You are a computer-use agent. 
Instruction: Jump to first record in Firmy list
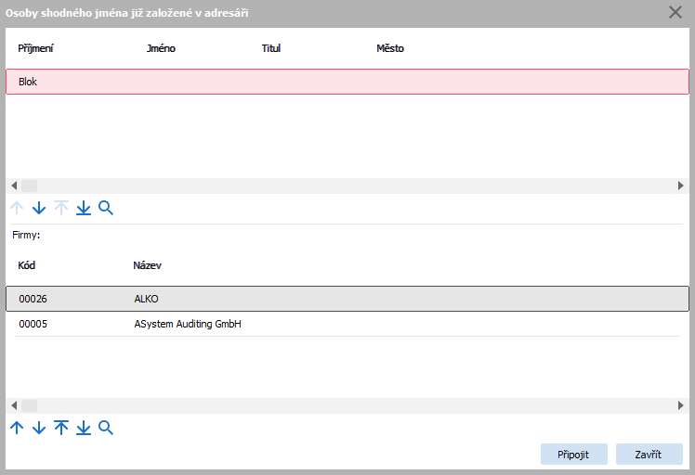[x=61, y=428]
